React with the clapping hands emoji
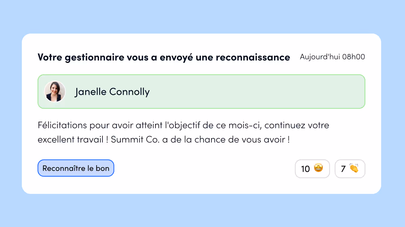Screen dimensions: 405x227 coord(354,168)
